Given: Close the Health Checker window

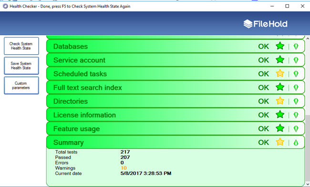Looking at the screenshot, I should pyautogui.click(x=302, y=6).
